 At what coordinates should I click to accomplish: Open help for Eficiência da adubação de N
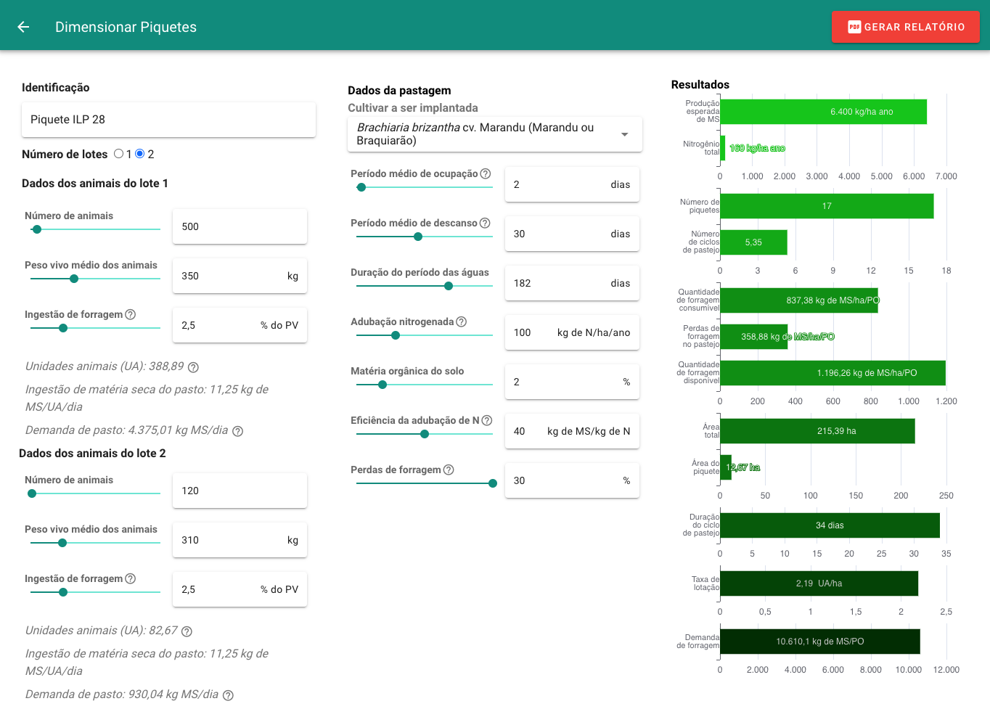(x=487, y=420)
